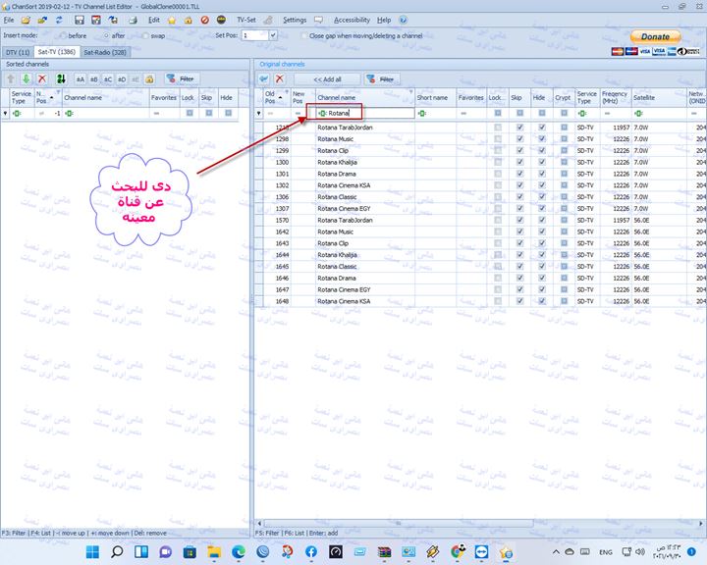
Task: Click the Donate button
Action: click(655, 37)
